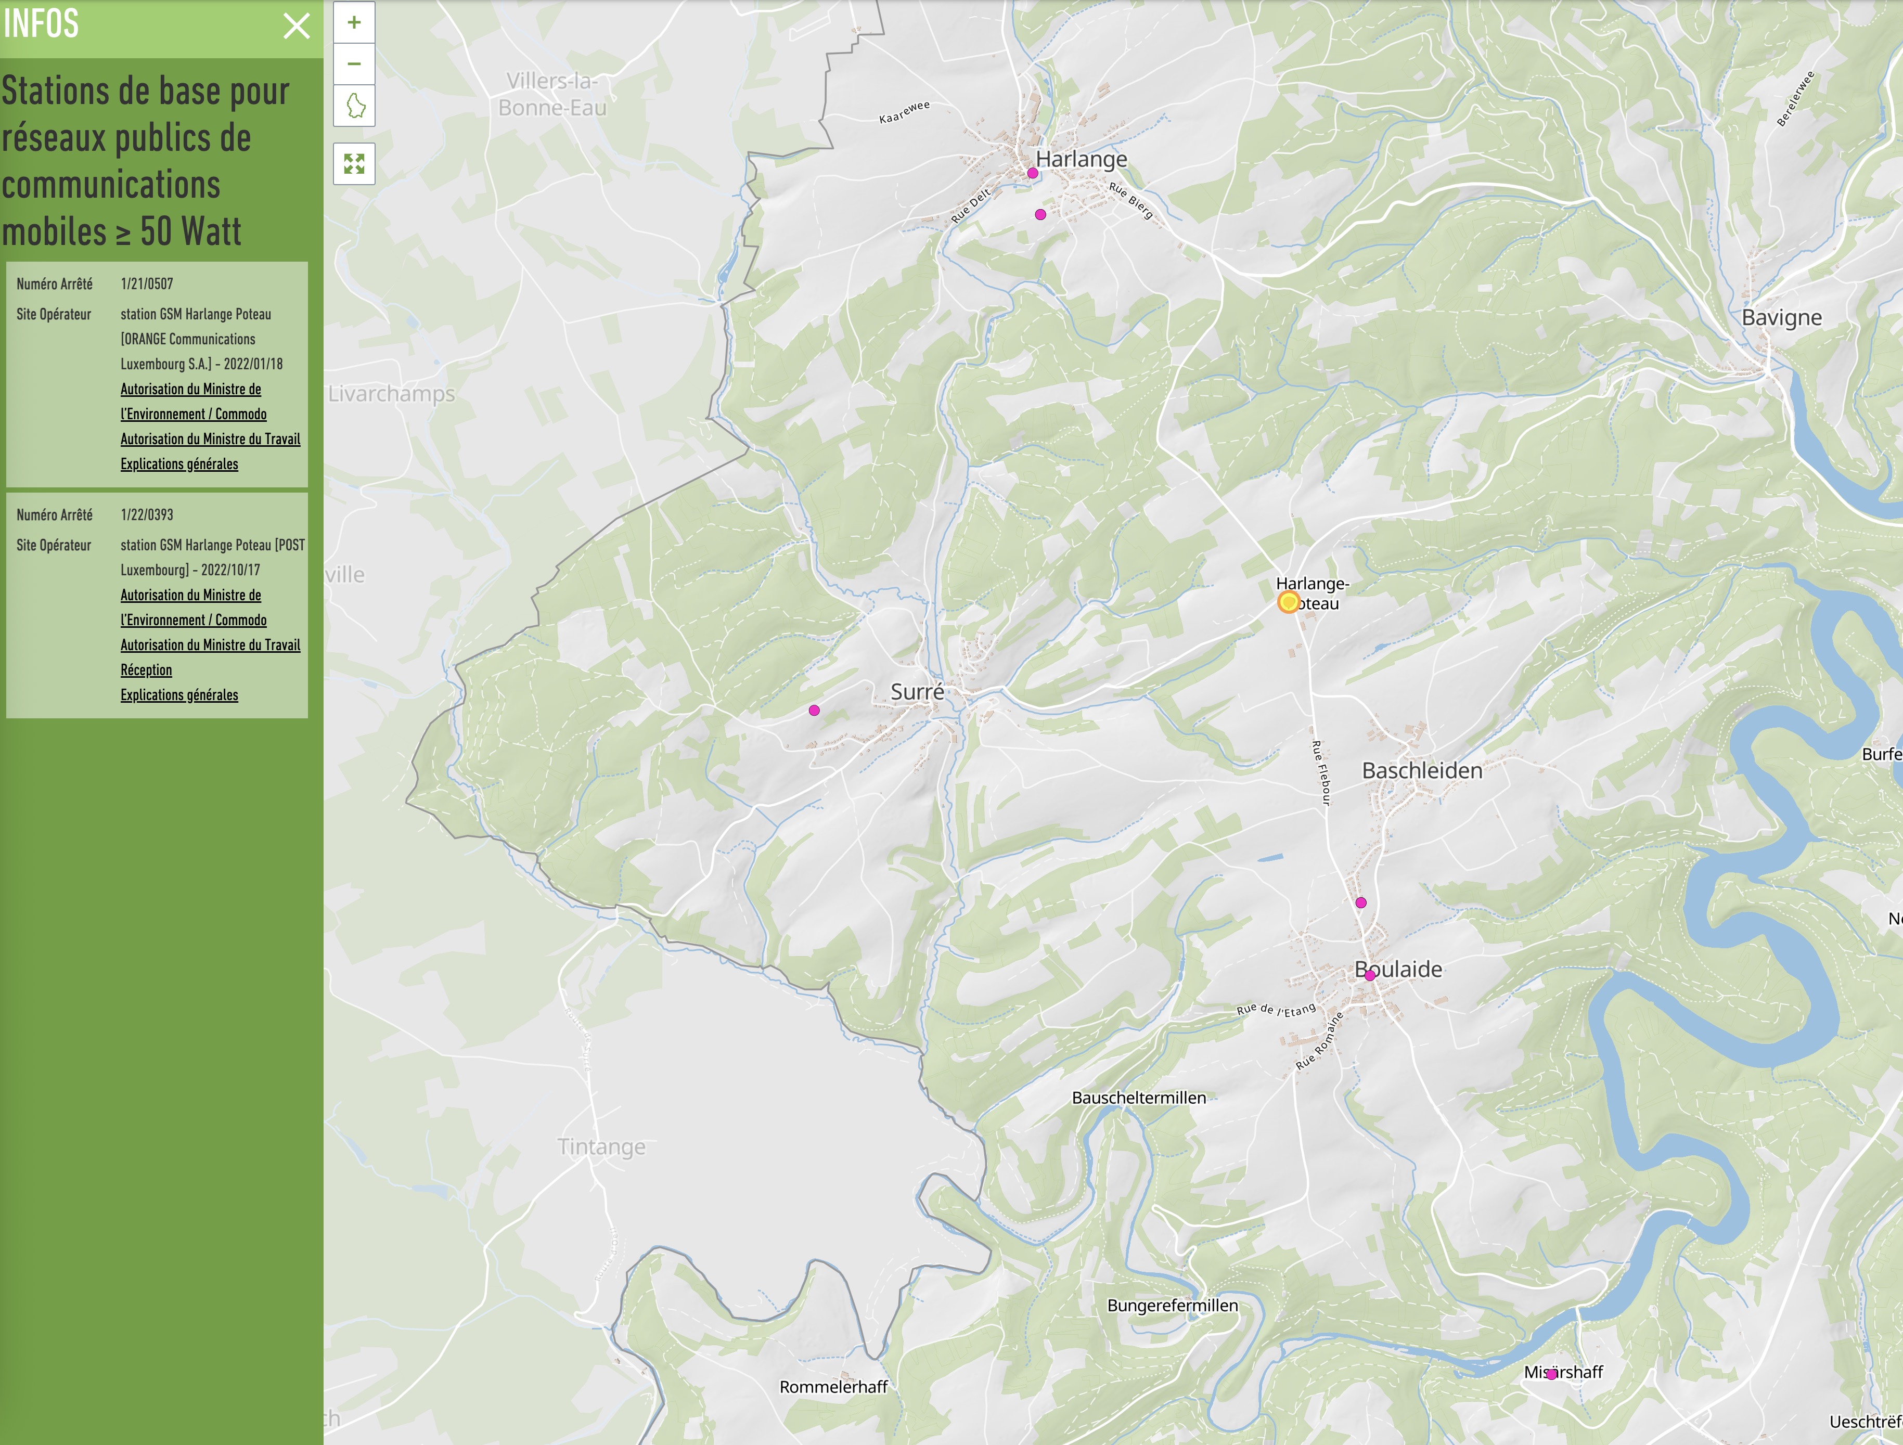Viewport: 1903px width, 1445px height.
Task: Click the Baschleiden place label on map
Action: [x=1422, y=771]
